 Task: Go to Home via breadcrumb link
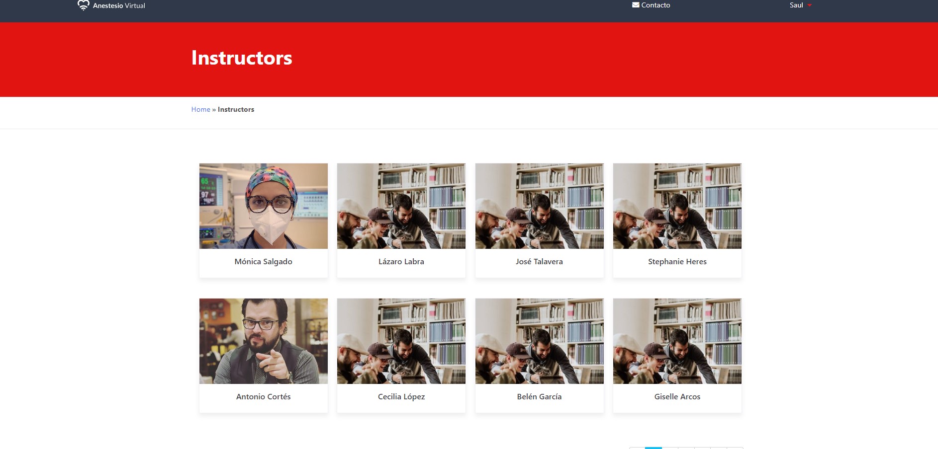pos(200,109)
